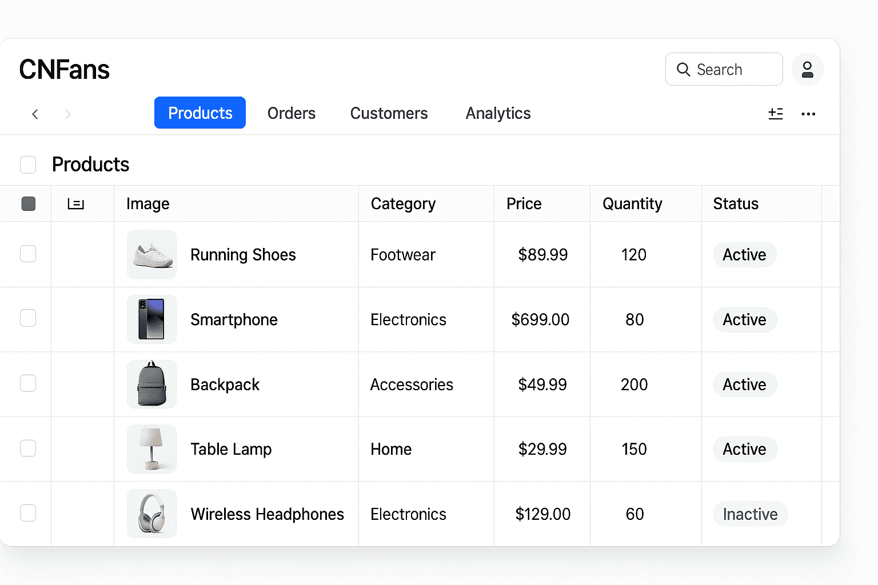Image resolution: width=878 pixels, height=585 pixels.
Task: Click the magnifying glass search icon
Action: point(683,70)
